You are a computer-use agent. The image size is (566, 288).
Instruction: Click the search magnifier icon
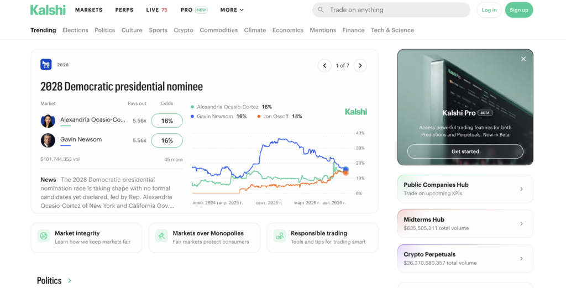321,10
